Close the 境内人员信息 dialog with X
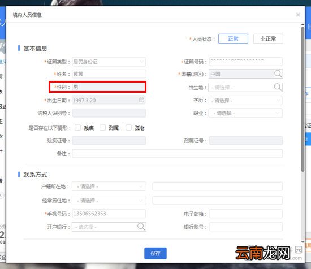 [298, 15]
